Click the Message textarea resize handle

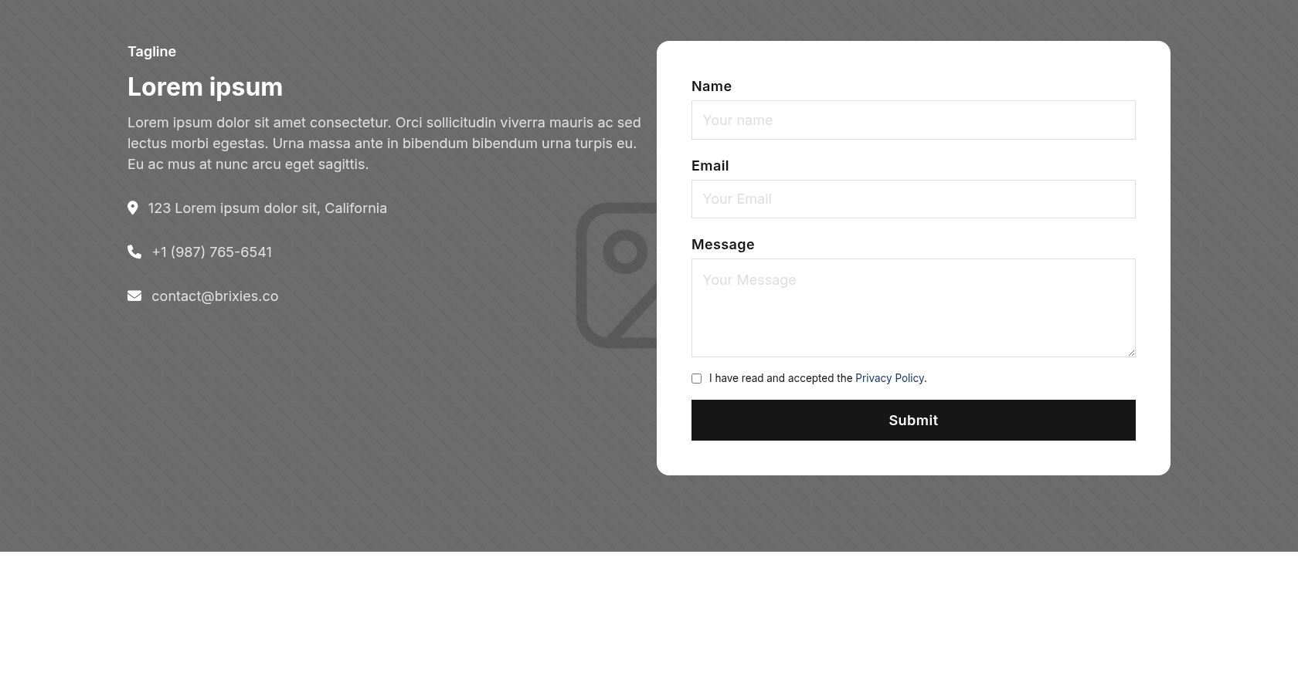tap(1131, 353)
